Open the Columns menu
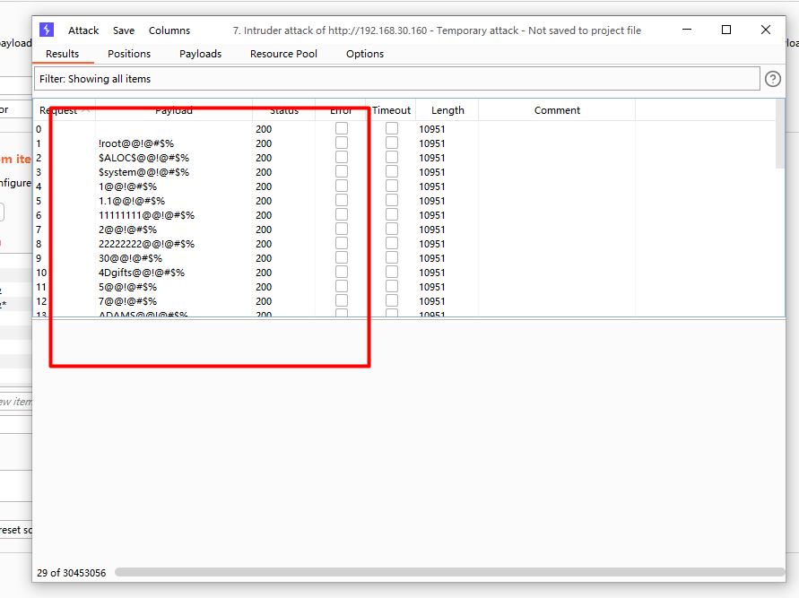 [169, 30]
